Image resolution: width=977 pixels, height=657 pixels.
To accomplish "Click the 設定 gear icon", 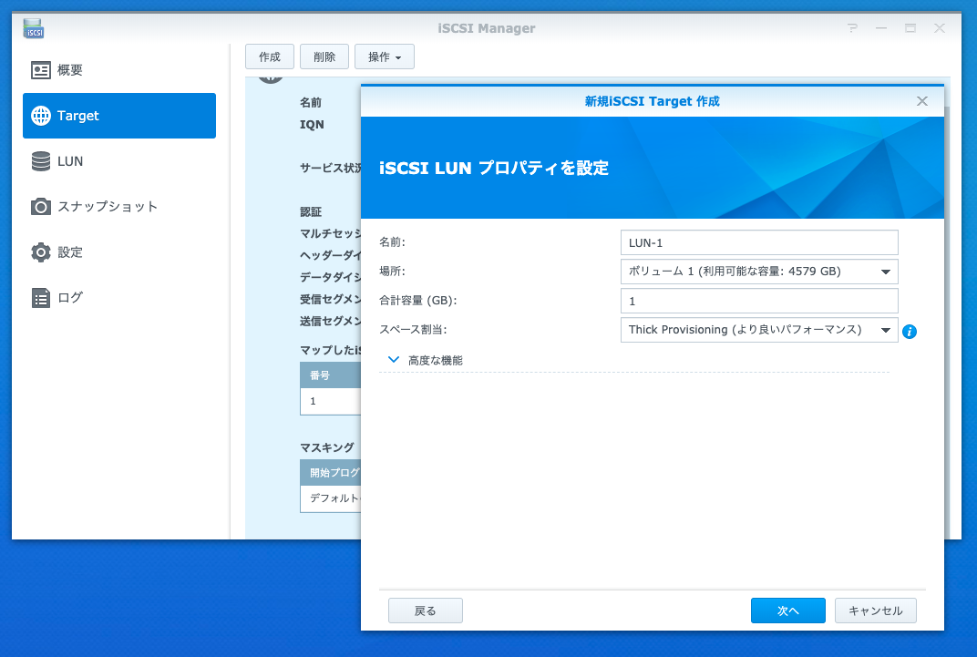I will click(x=41, y=252).
